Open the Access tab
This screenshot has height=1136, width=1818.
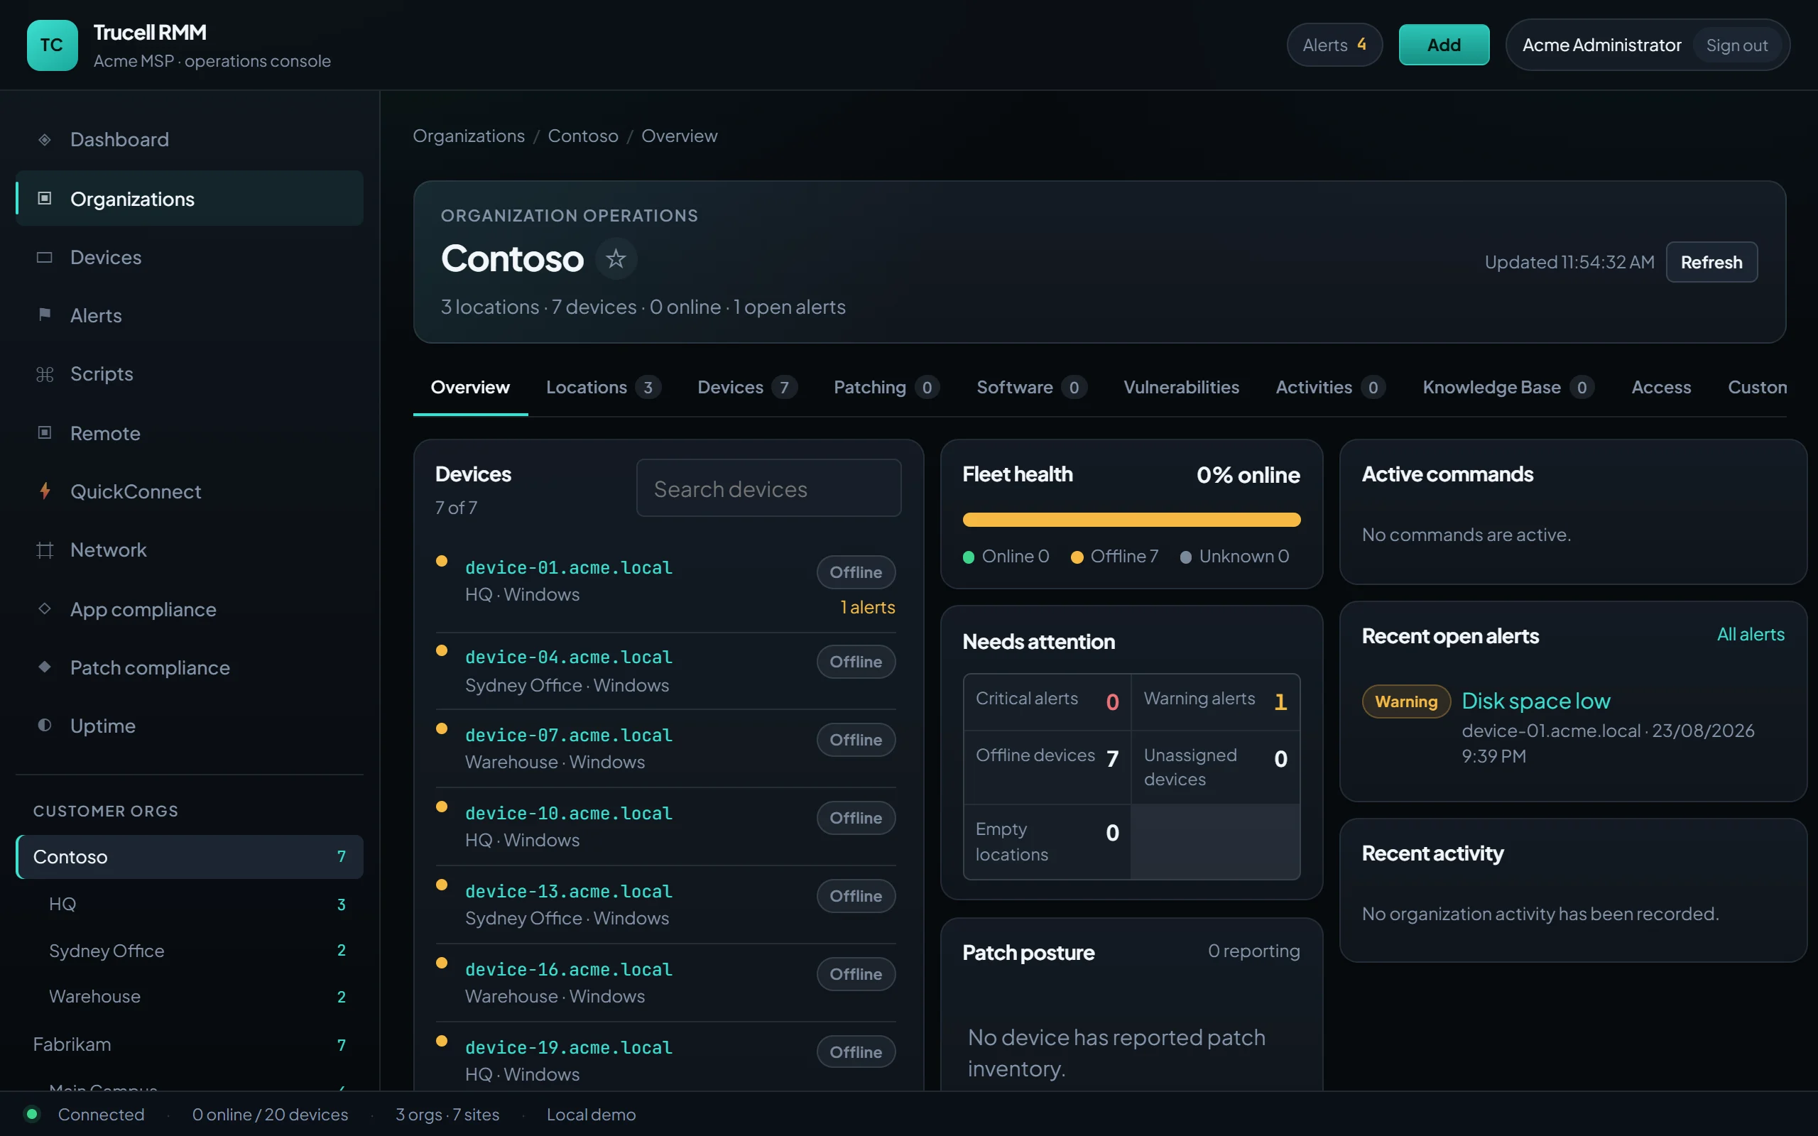coord(1661,388)
